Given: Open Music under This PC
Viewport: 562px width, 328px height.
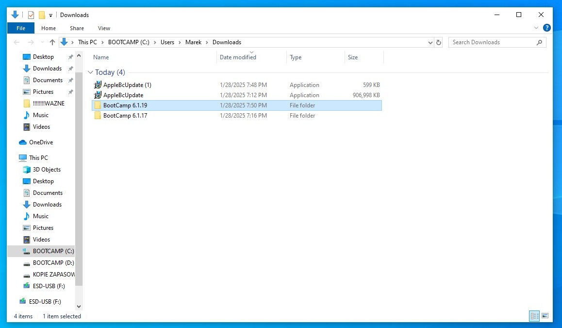Looking at the screenshot, I should (x=40, y=216).
